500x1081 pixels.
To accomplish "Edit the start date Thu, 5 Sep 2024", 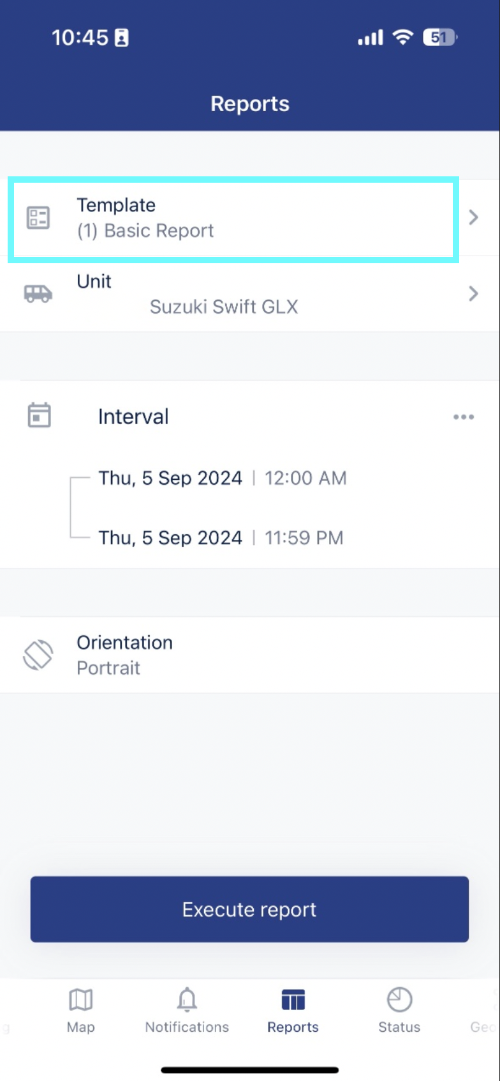I will 170,479.
